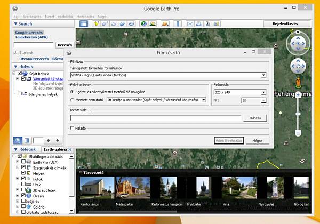Select the Egérrel és billentyűzettel radio button
Screen dimensions: 320x224
click(x=72, y=92)
